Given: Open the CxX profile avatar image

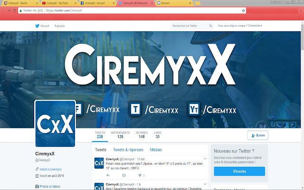Looking at the screenshot, I should point(55,123).
